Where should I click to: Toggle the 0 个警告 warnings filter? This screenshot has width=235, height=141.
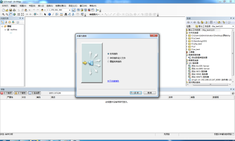click(20, 93)
